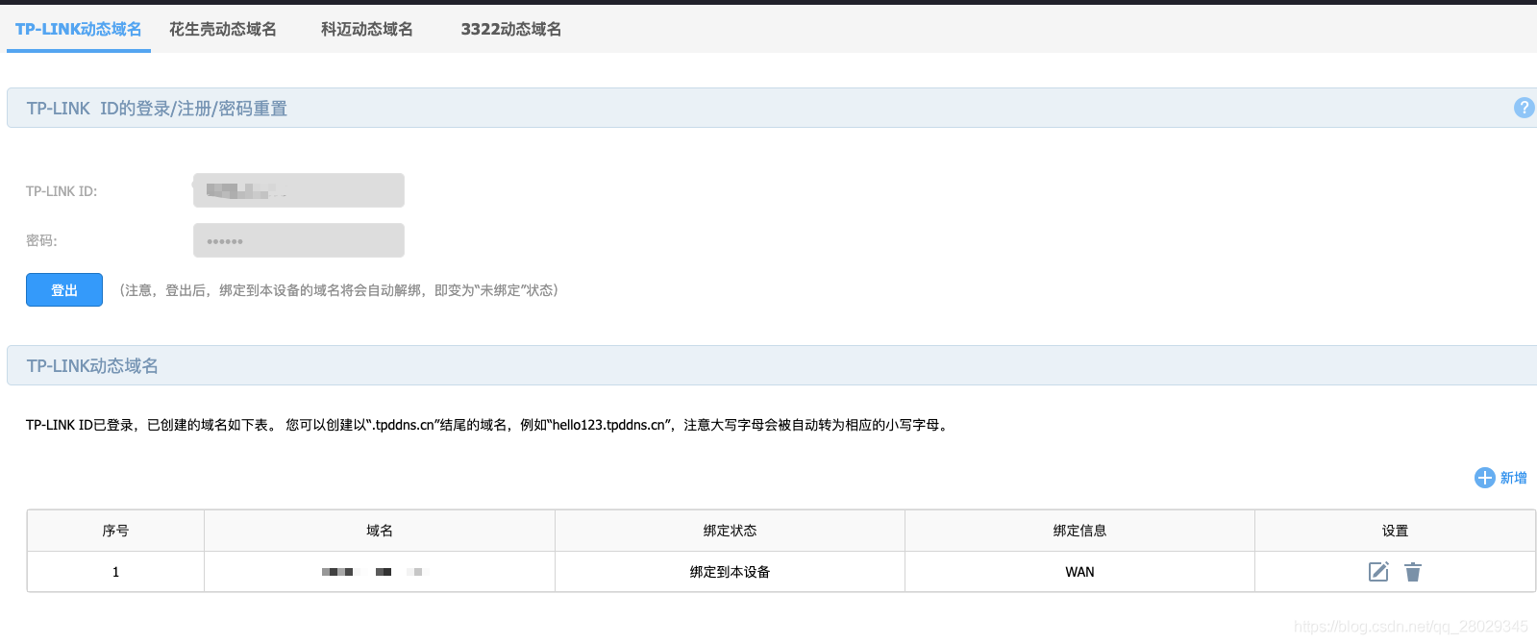Focus the TP-LINK ID input field
Screen dimensions: 1537x644
point(299,190)
